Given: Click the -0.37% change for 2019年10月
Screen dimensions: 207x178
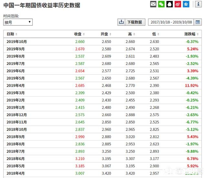Looking at the screenshot, I should point(192,42).
